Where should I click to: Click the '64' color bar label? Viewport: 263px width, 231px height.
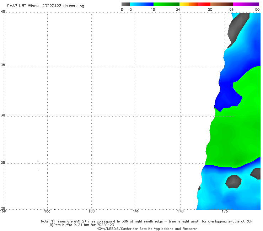click(231, 9)
